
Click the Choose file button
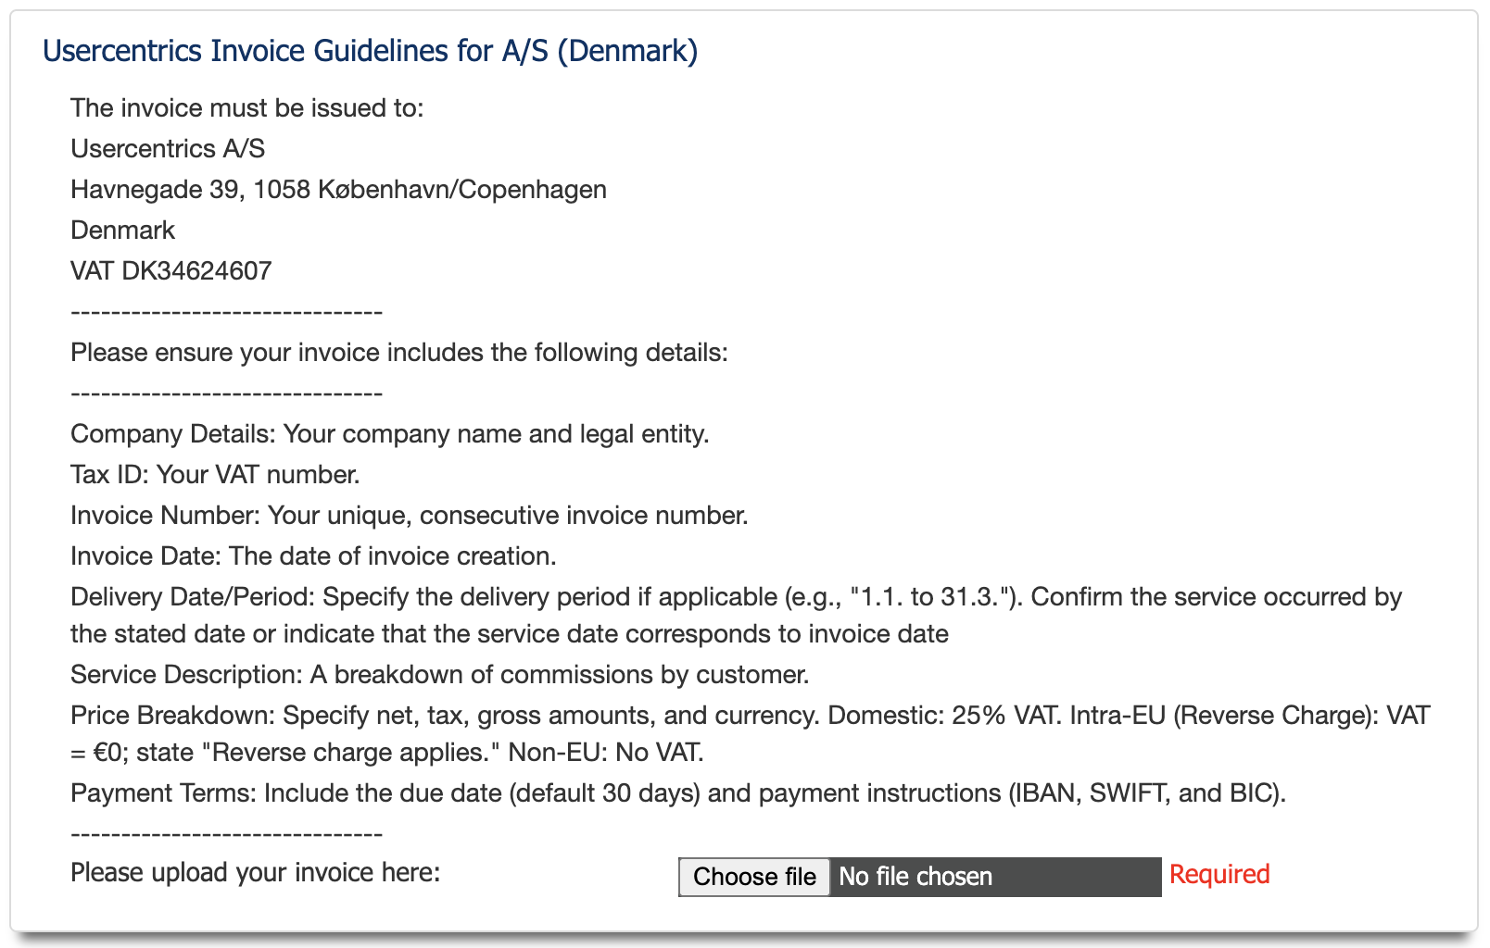[754, 877]
